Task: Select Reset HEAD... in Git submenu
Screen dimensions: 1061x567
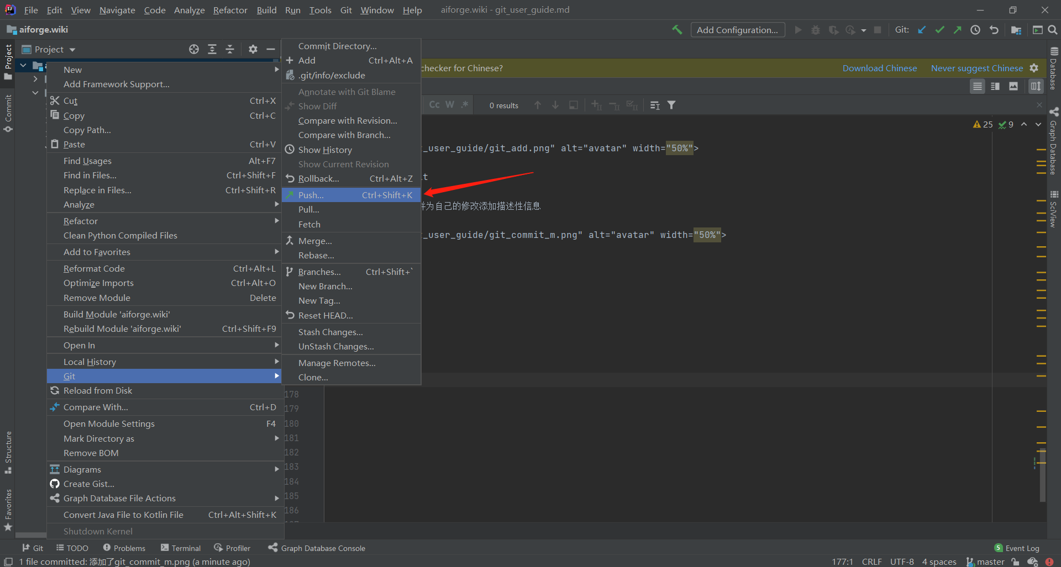Action: tap(351, 315)
